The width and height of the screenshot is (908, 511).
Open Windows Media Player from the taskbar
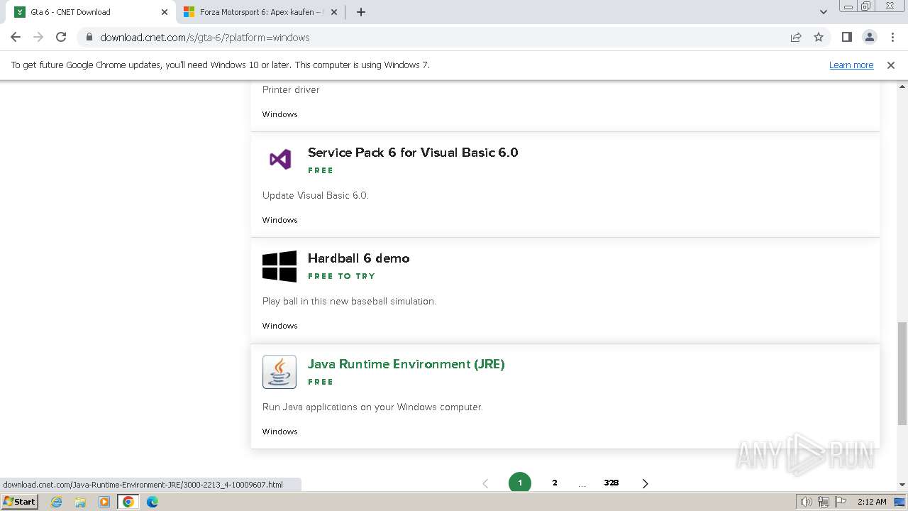click(x=104, y=502)
